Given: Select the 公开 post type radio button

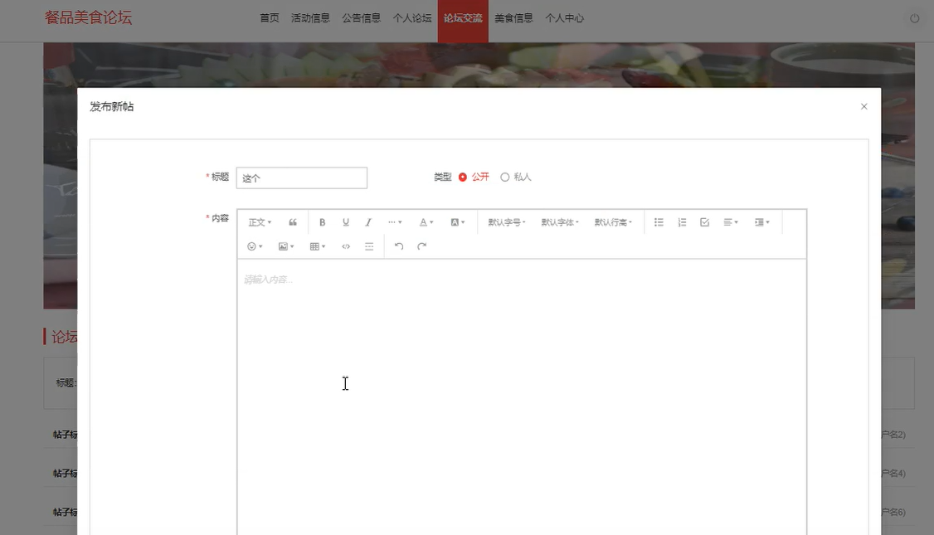Looking at the screenshot, I should (462, 177).
